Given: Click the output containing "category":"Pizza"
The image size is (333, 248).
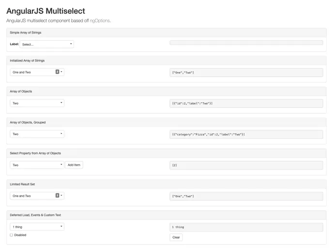Looking at the screenshot, I should pyautogui.click(x=246, y=134).
